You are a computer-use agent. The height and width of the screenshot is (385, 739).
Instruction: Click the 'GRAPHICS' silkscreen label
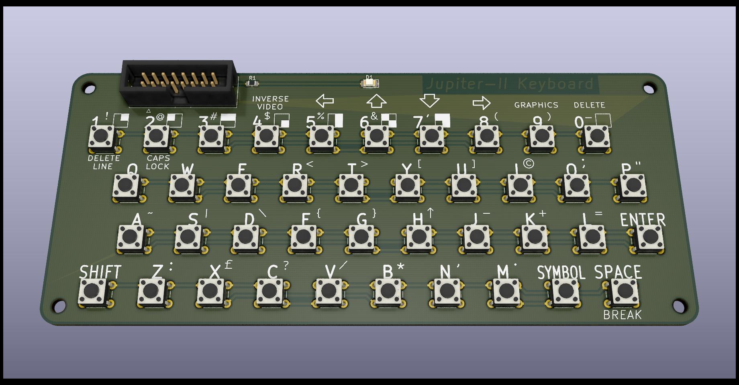(536, 105)
